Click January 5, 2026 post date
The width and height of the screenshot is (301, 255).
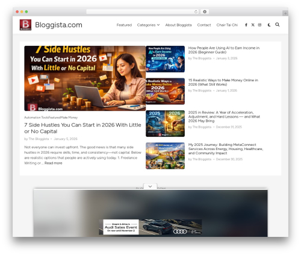[x=66, y=139]
